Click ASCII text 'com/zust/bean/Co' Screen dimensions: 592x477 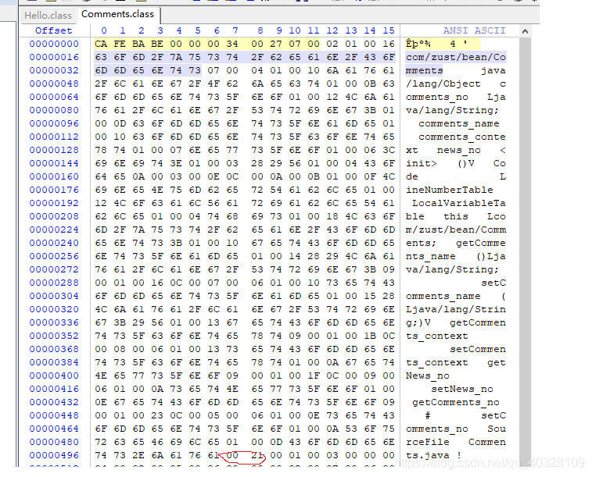[x=456, y=57]
